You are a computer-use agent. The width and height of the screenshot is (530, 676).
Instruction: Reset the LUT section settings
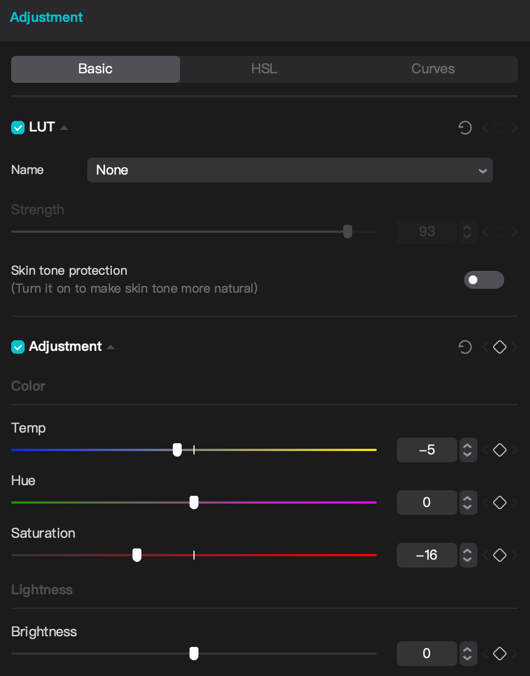(x=465, y=128)
